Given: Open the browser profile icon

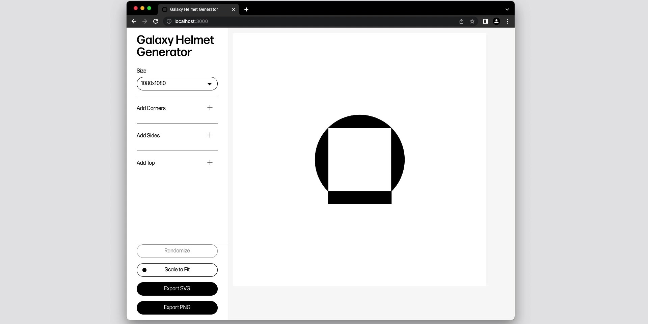Looking at the screenshot, I should [x=496, y=21].
